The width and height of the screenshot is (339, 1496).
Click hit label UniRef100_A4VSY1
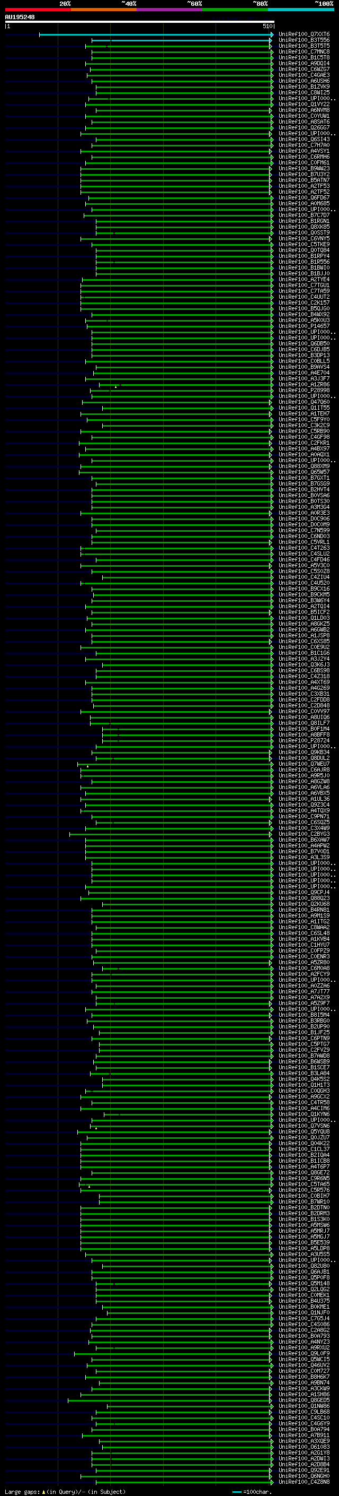(x=304, y=151)
